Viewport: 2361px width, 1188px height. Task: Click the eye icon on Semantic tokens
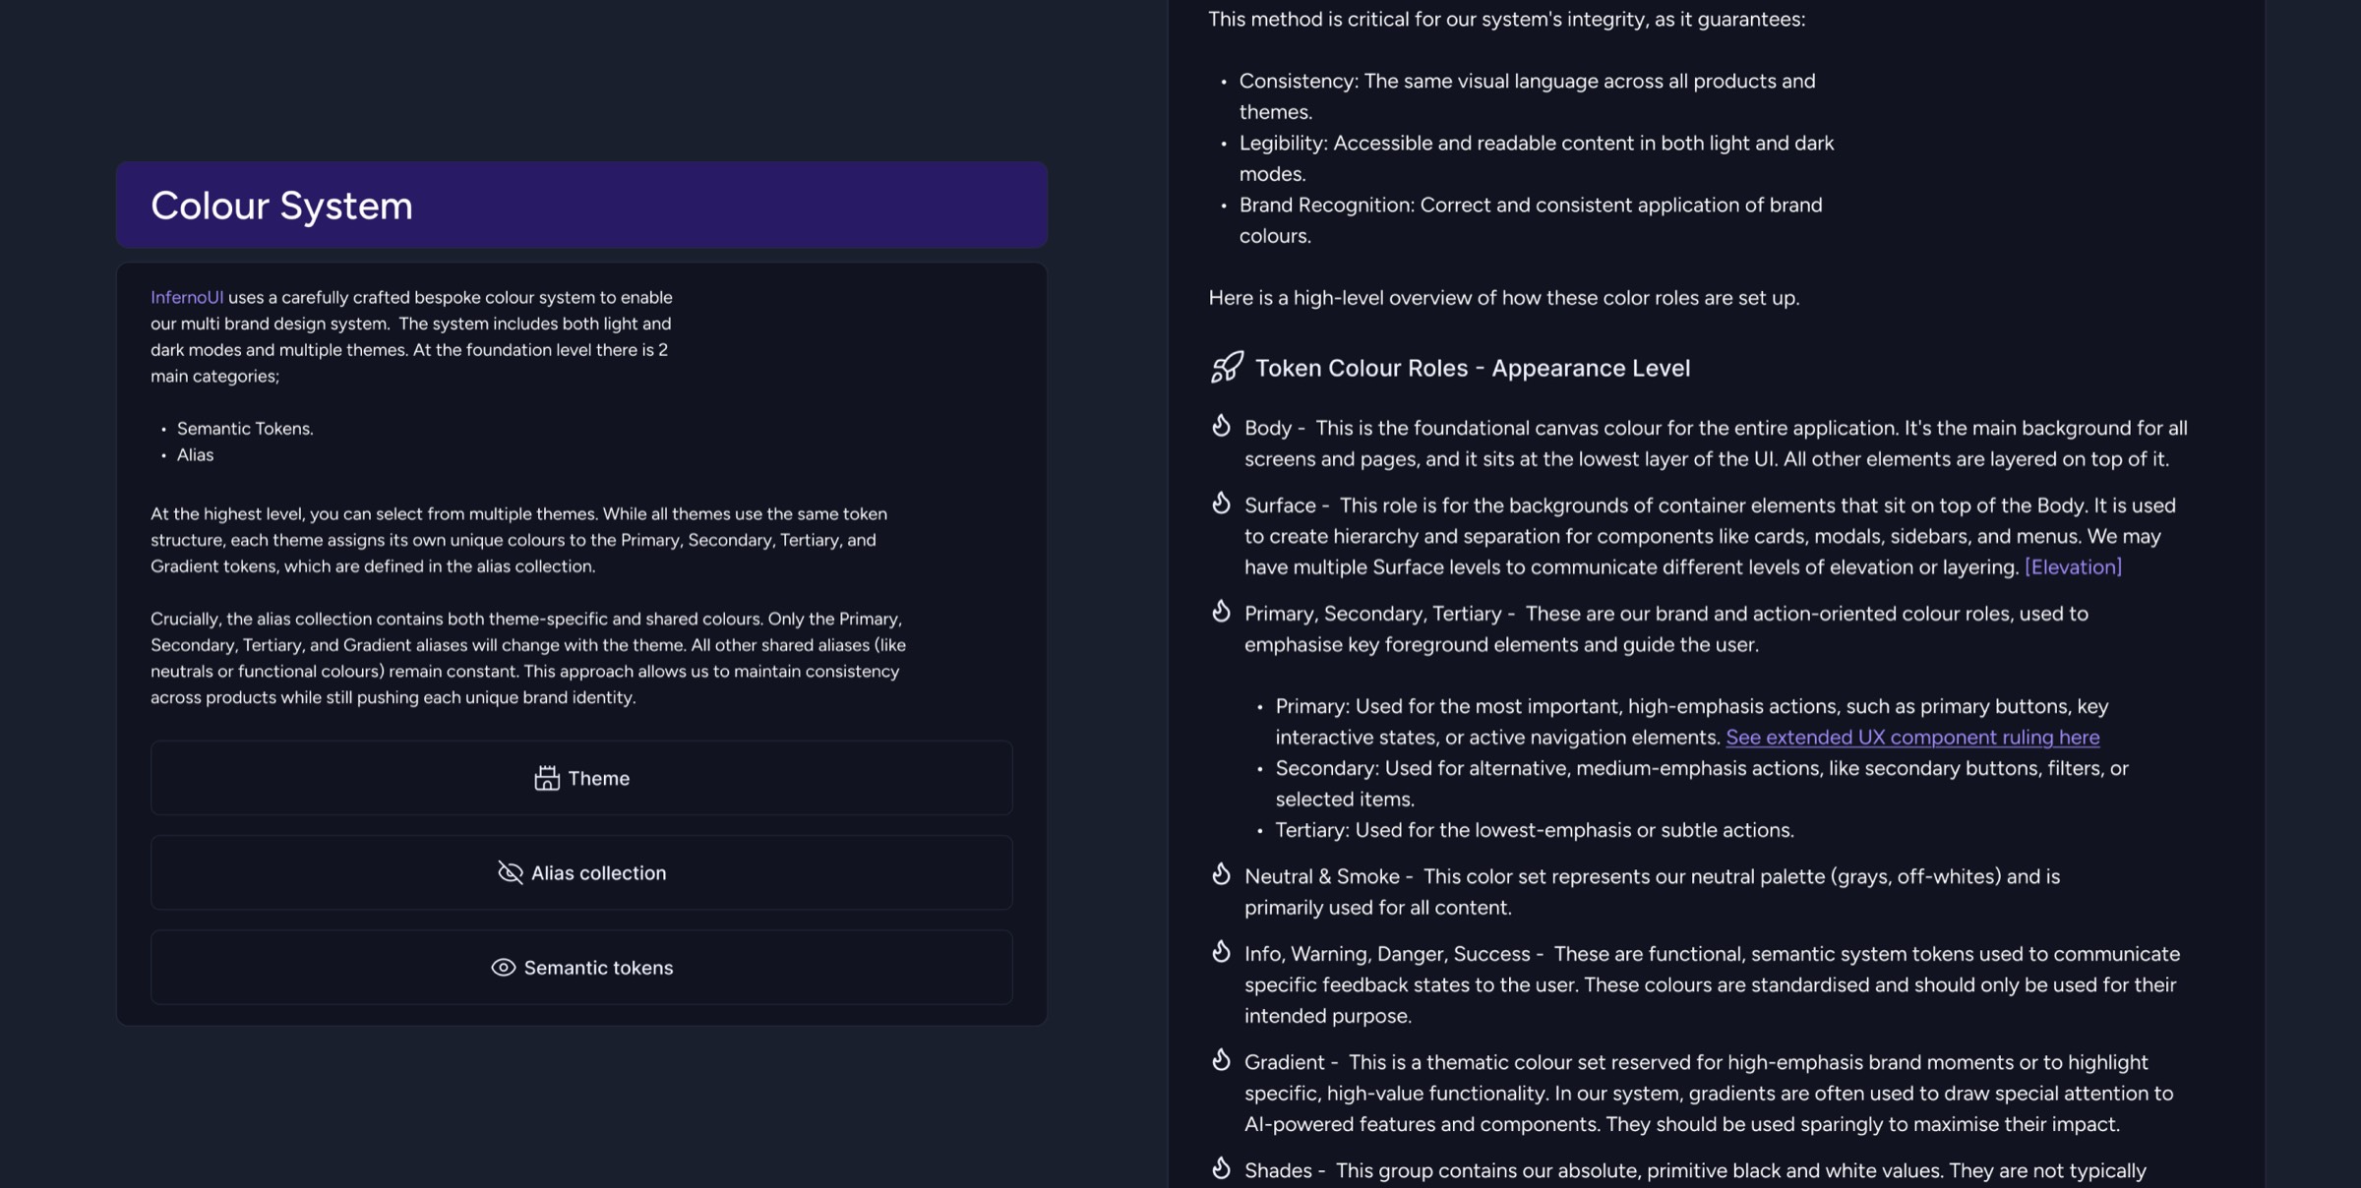[503, 968]
